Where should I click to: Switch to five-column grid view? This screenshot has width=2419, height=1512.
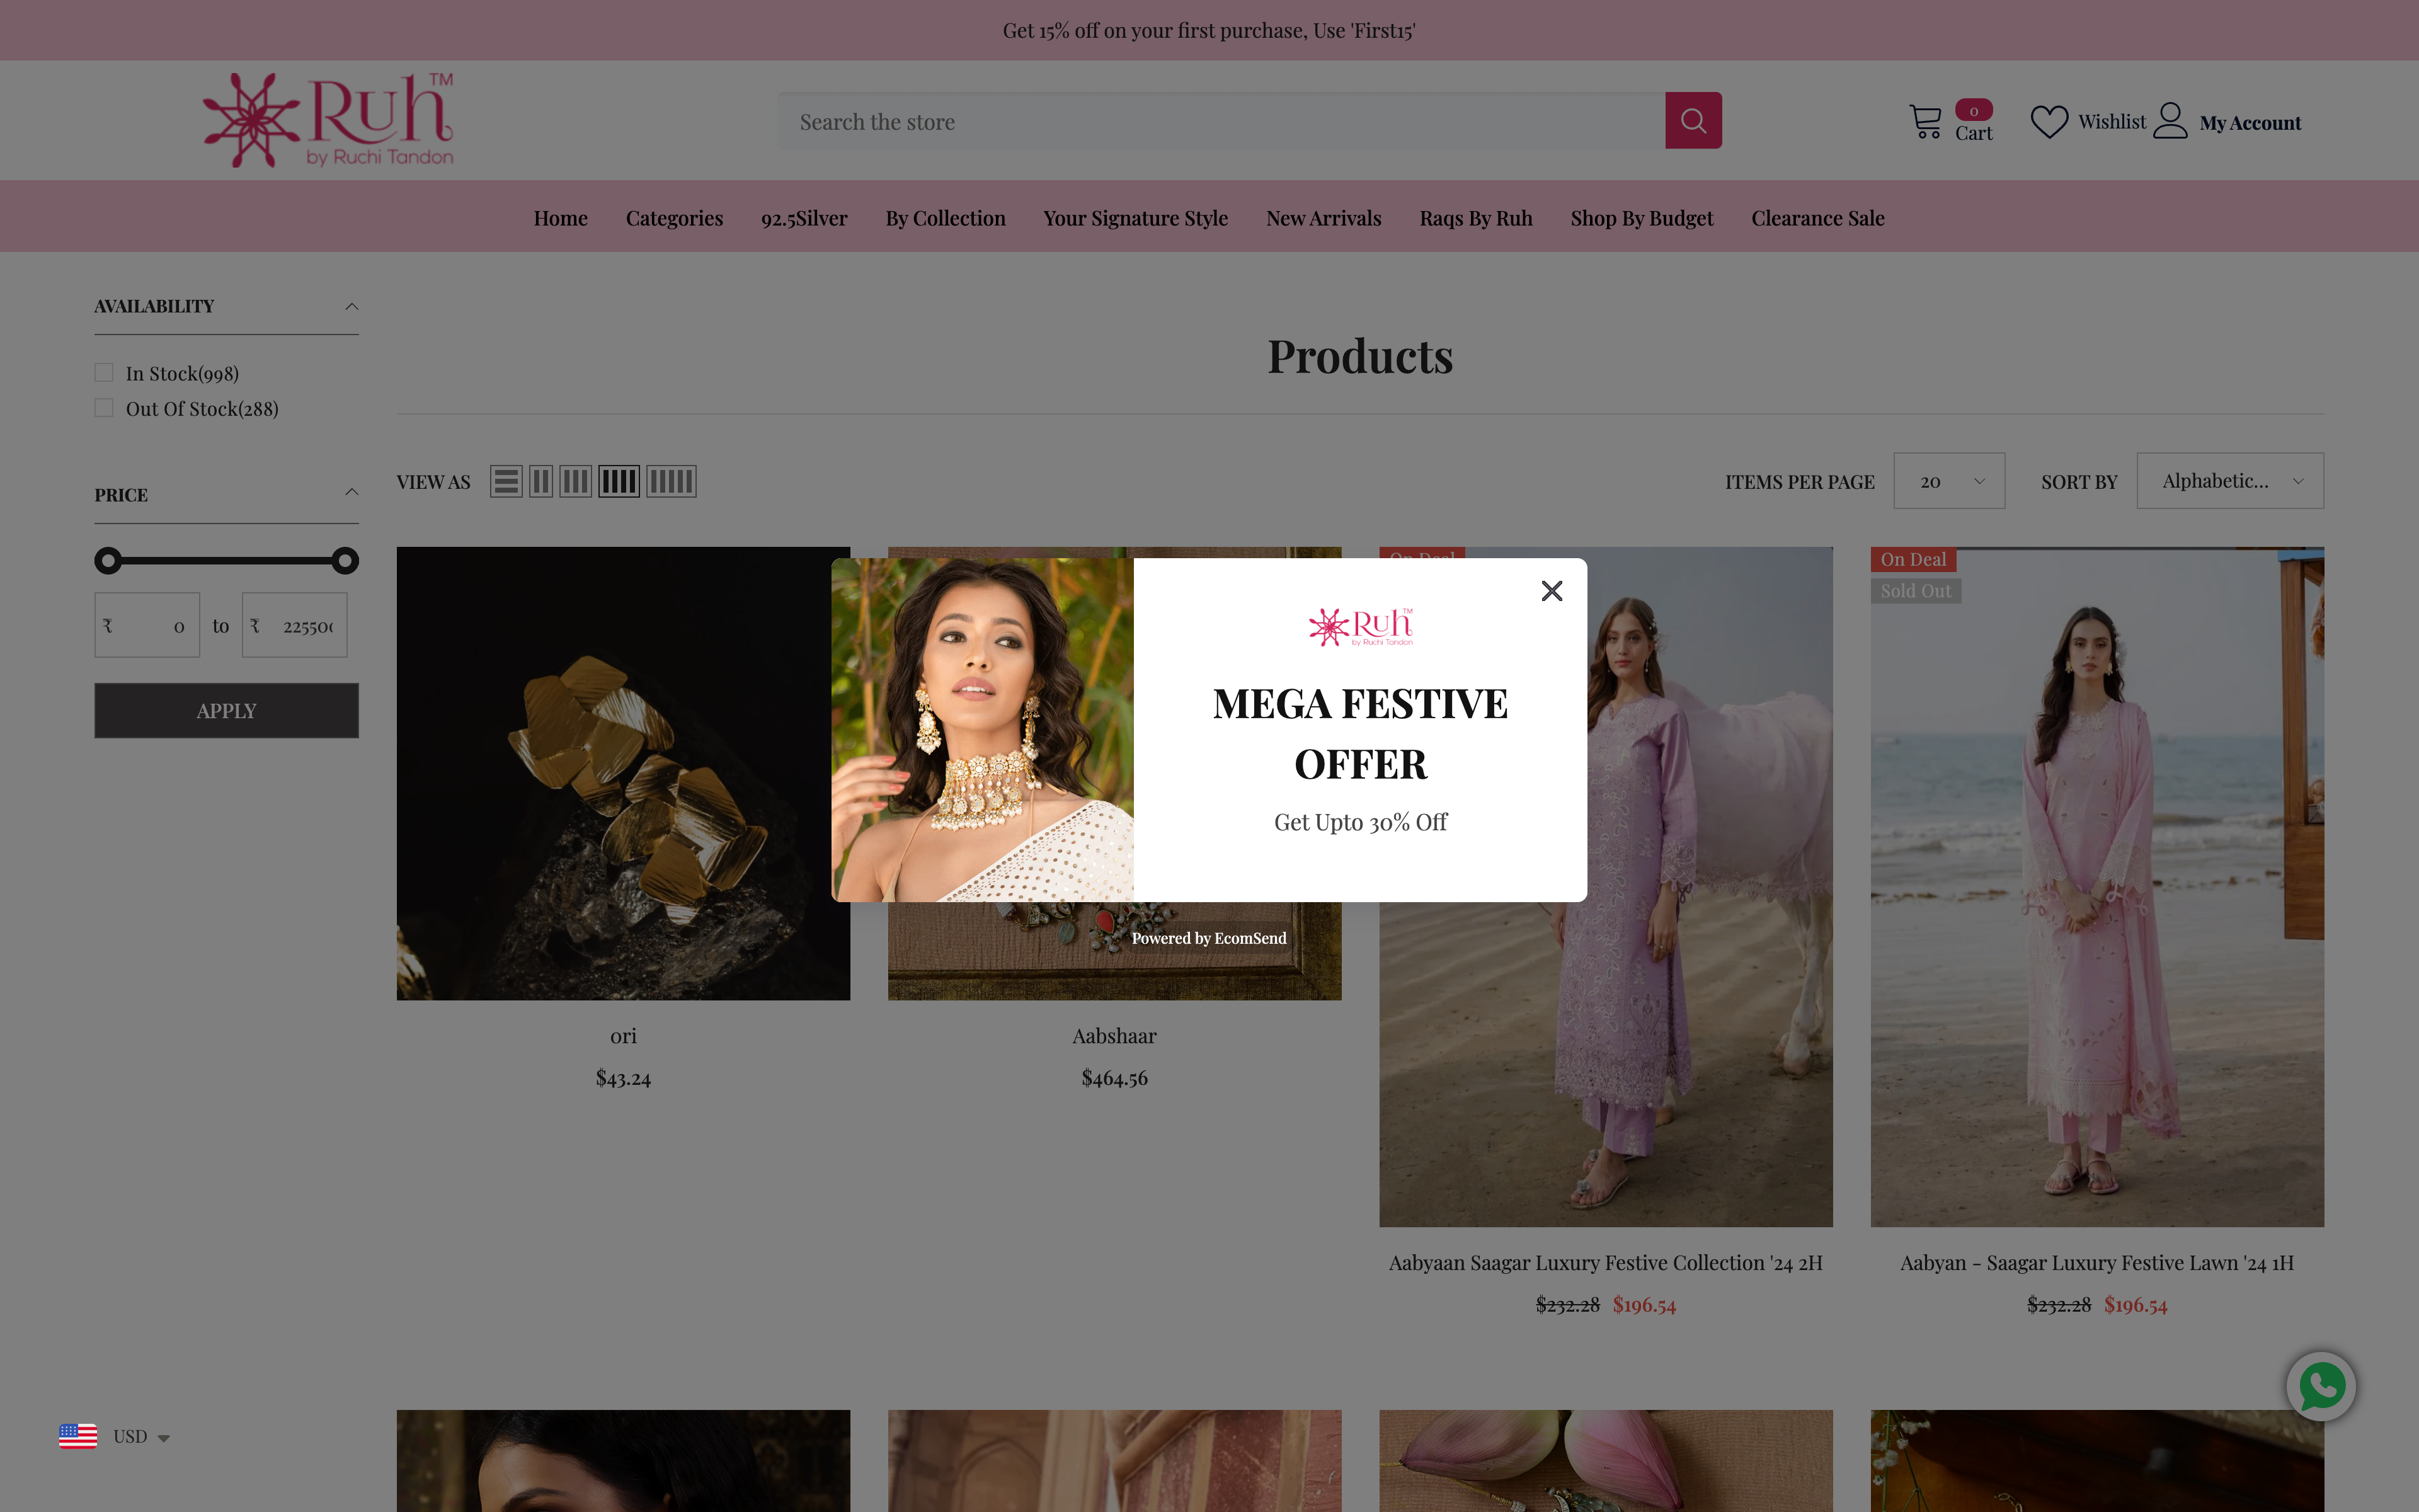671,482
